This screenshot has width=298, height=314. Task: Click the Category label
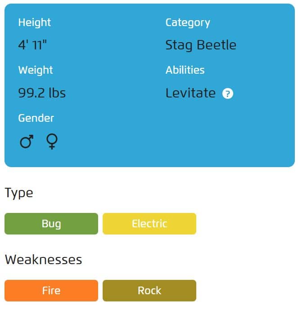pyautogui.click(x=188, y=23)
